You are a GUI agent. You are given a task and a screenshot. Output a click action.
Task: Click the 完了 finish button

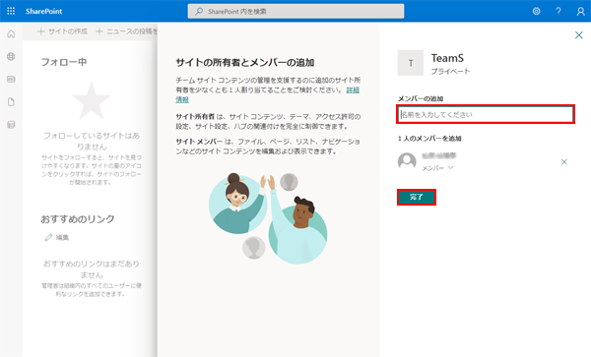[417, 197]
